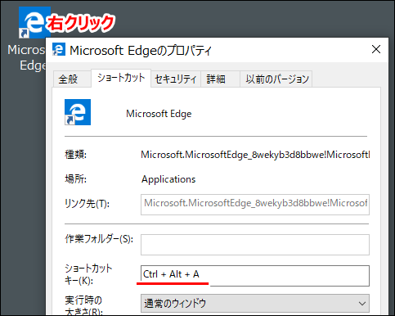
Task: Click the 種類: label
Action: tap(75, 155)
